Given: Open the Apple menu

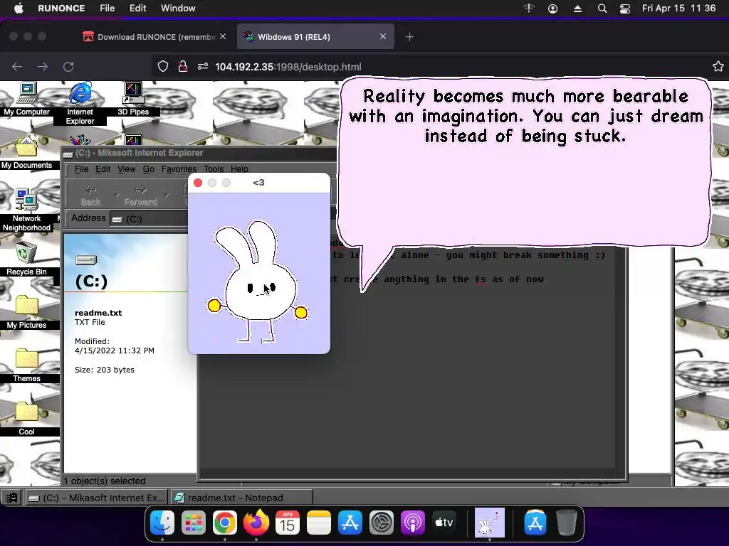Looking at the screenshot, I should [x=19, y=9].
